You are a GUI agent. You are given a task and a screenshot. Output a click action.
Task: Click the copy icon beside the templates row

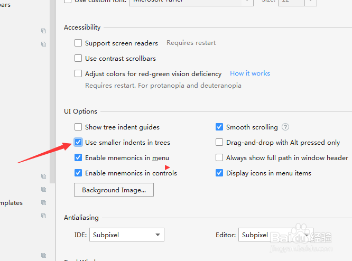(44, 203)
